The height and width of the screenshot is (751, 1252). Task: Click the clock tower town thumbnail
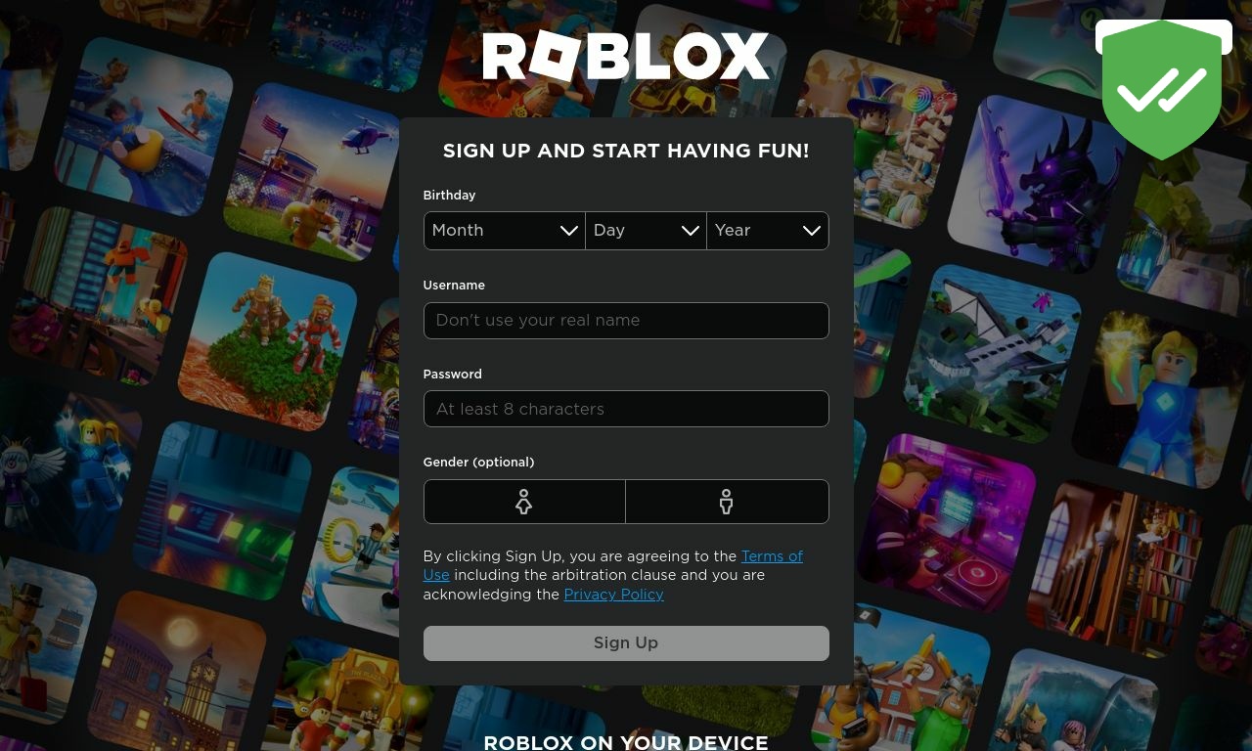click(x=177, y=671)
